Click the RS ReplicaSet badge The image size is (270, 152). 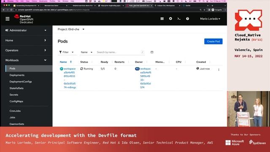137,69
